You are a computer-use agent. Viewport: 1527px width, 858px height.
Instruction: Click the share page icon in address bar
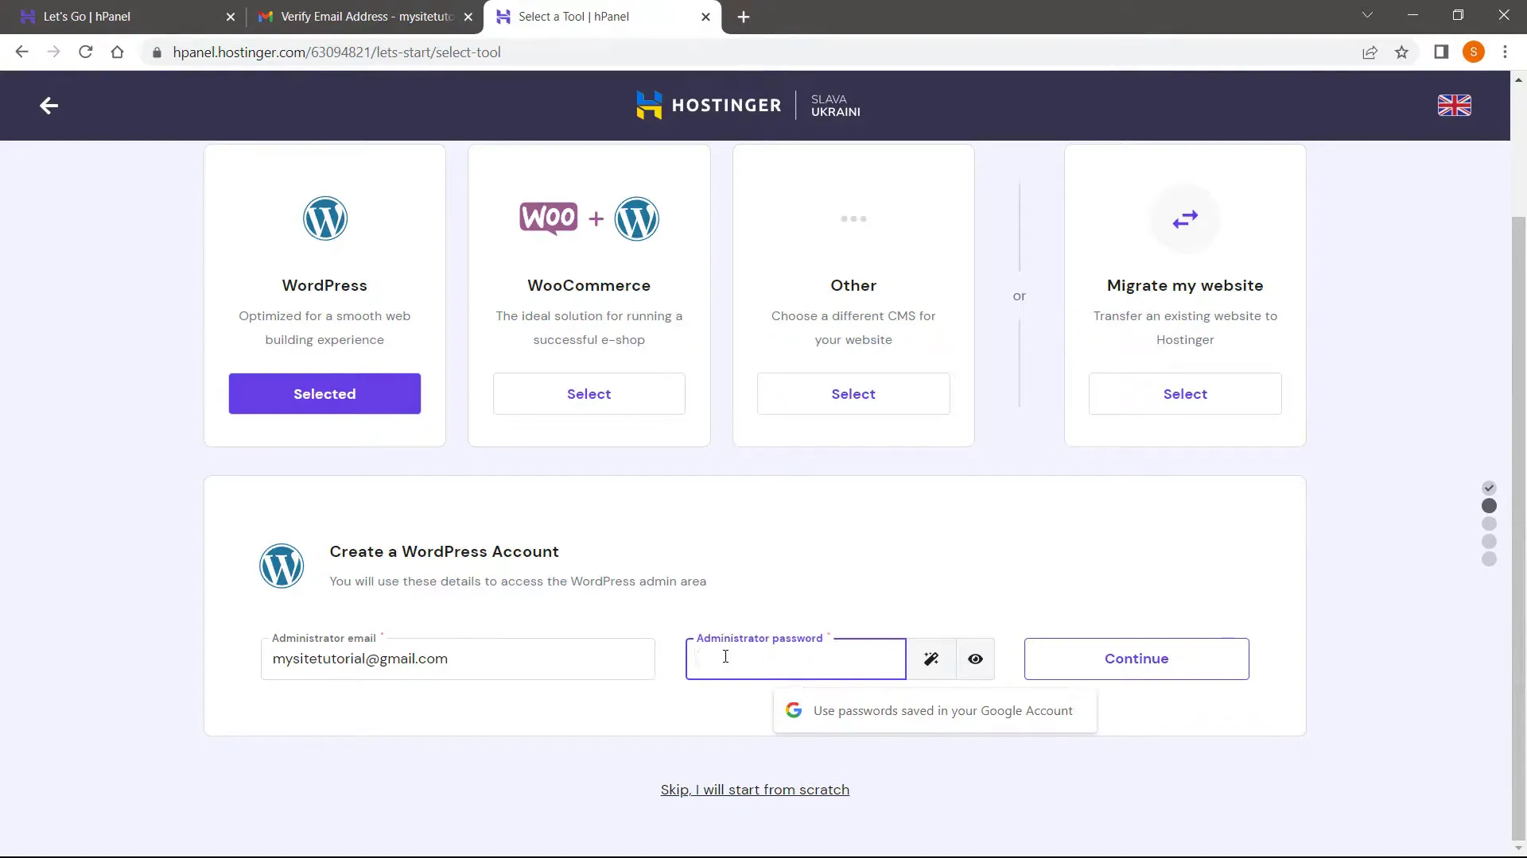[x=1370, y=52]
